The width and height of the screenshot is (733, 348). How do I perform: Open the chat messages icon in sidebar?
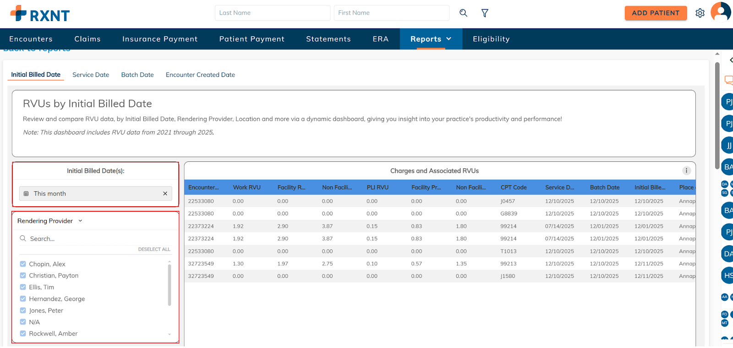coord(728,80)
